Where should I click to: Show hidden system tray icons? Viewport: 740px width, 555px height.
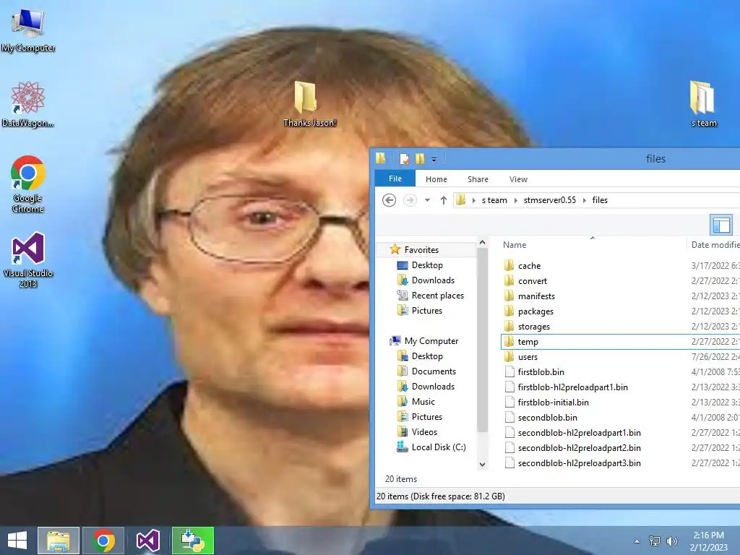pos(637,541)
